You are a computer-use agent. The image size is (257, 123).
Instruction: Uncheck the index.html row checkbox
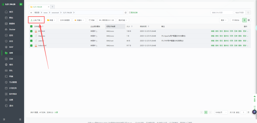pos(31,45)
